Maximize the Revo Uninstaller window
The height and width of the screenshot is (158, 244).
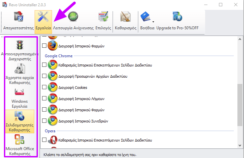coord(221,5)
